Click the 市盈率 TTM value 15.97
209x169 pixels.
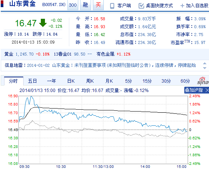tap(200, 42)
